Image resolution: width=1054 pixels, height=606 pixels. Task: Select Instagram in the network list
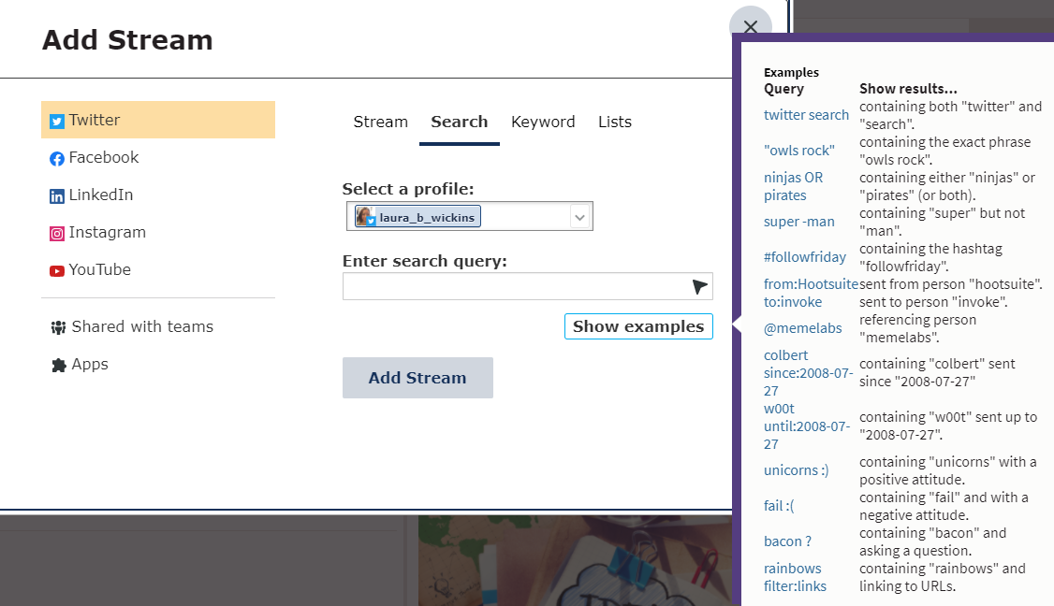[x=158, y=233]
